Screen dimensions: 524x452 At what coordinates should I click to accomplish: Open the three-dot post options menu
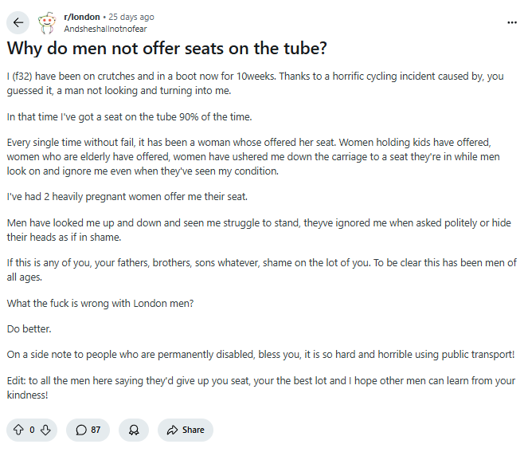coord(511,23)
